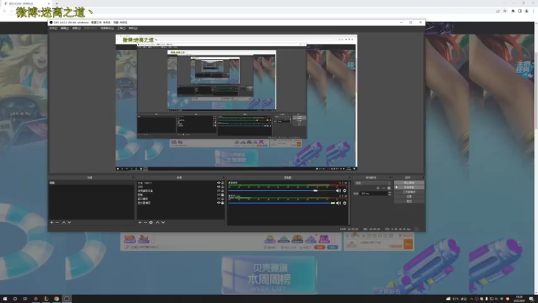Pop out the Scenes dock with its header icon
This screenshot has height=303, width=538.
point(133,178)
